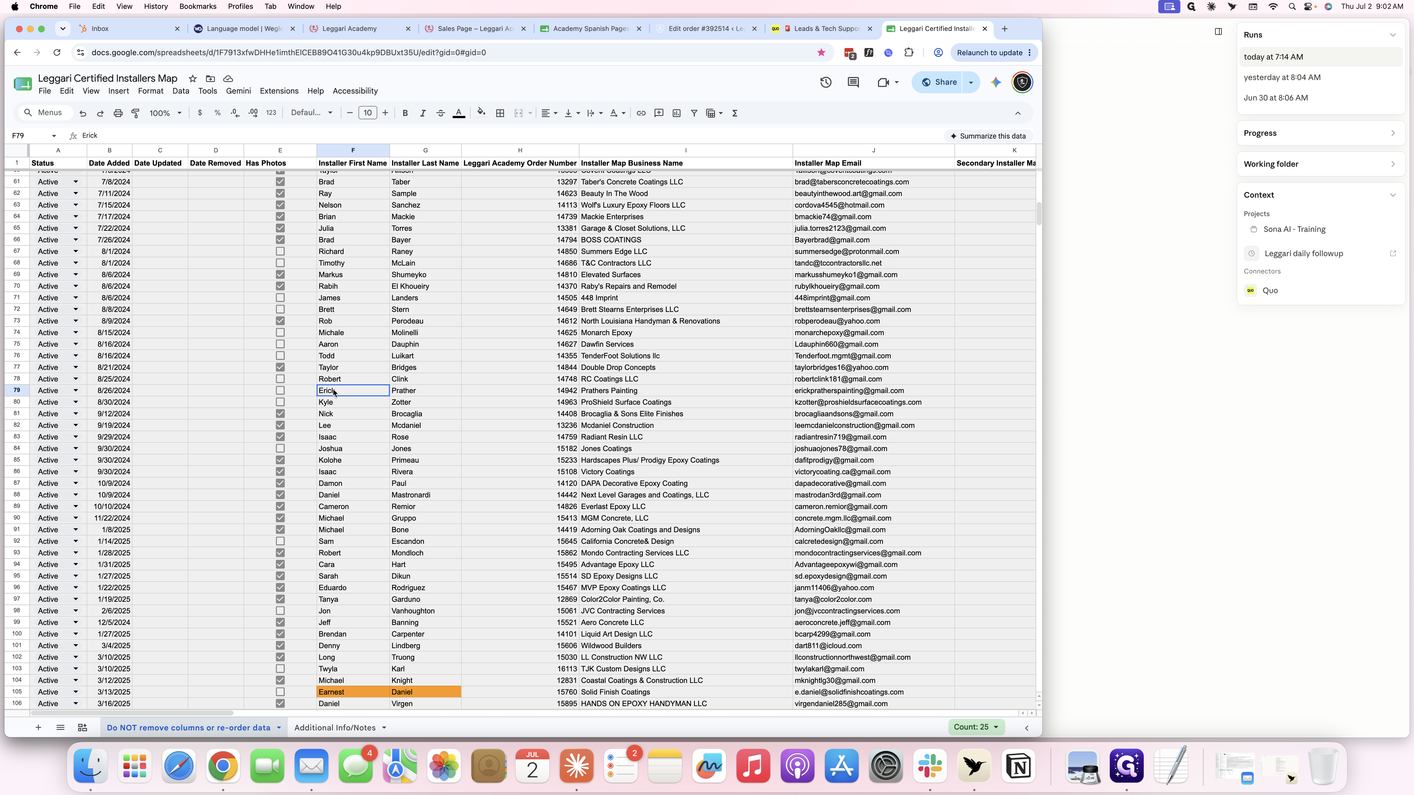The image size is (1414, 795).
Task: Click the insert comment icon
Action: point(659,113)
